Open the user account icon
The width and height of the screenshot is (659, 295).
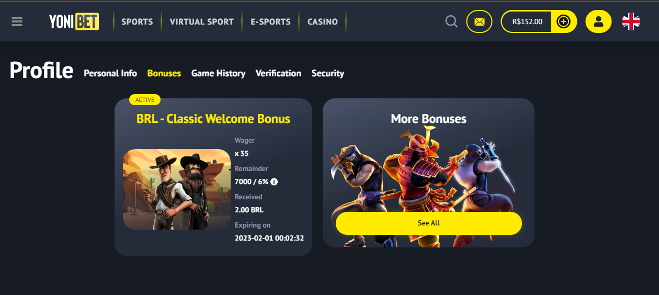(x=598, y=21)
